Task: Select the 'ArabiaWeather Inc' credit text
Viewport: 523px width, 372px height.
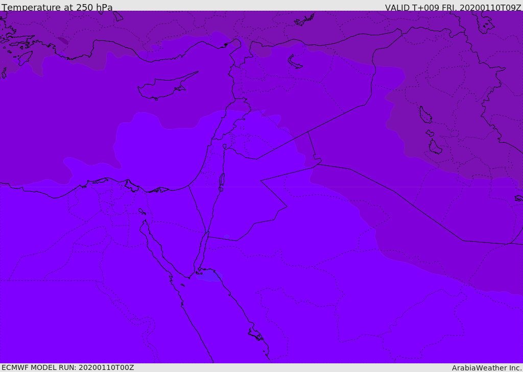Action: pos(486,368)
